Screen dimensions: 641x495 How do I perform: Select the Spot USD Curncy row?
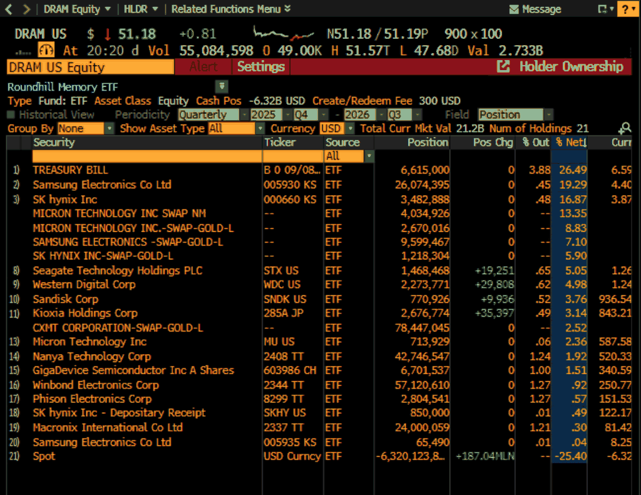click(319, 456)
